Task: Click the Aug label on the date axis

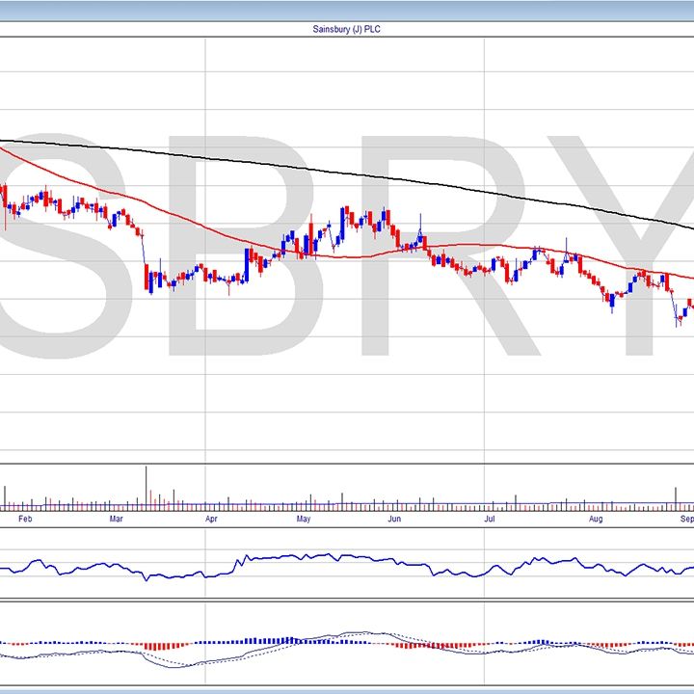Action: 596,519
